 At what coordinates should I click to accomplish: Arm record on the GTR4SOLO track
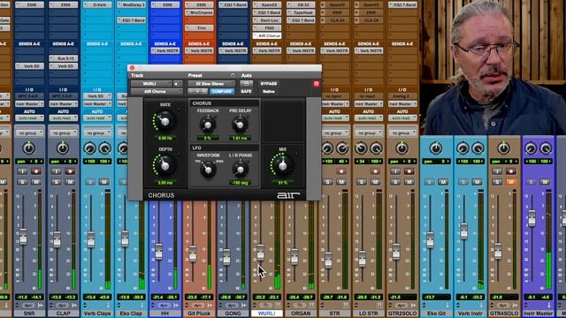(511, 171)
